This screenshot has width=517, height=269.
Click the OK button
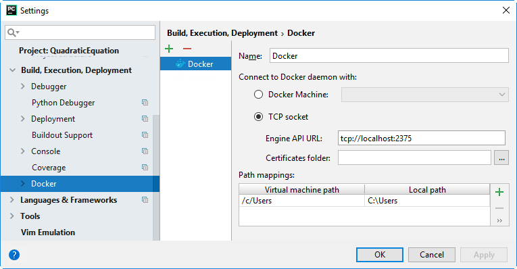click(x=380, y=255)
